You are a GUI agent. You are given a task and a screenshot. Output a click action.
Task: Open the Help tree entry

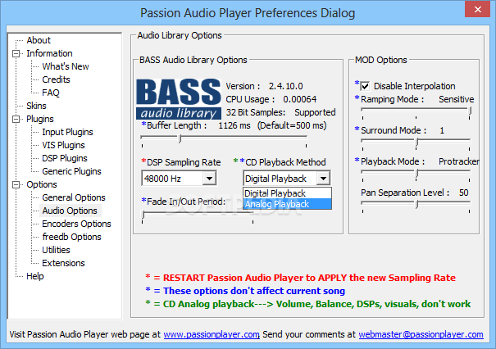click(x=35, y=276)
